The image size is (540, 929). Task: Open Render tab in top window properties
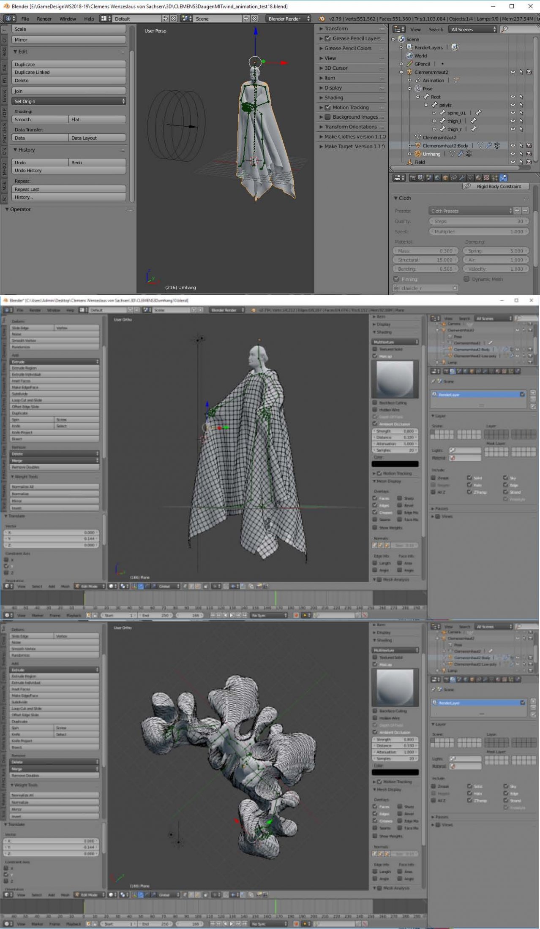coord(413,178)
